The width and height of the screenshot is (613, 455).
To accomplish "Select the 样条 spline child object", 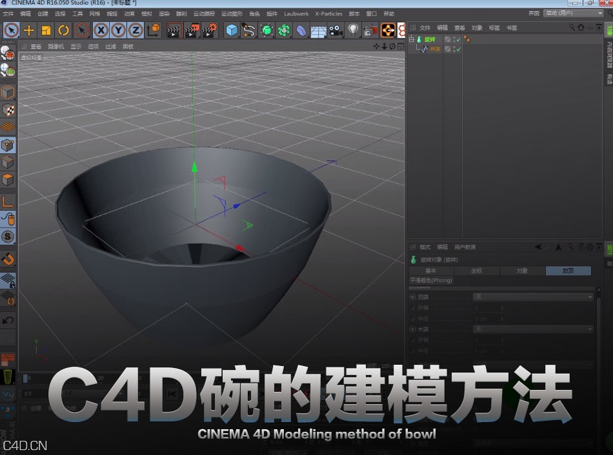I will pyautogui.click(x=435, y=49).
